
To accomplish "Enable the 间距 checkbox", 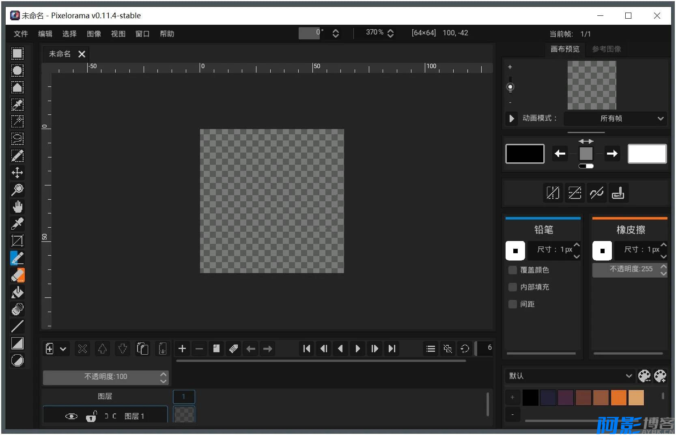I will [512, 304].
